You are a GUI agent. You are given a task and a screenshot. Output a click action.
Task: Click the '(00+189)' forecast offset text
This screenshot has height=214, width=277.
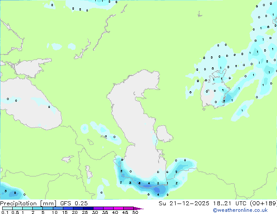(x=263, y=204)
